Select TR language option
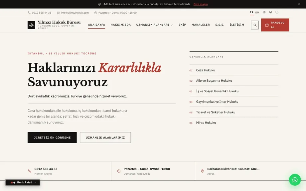The image size is (306, 191). click(251, 13)
